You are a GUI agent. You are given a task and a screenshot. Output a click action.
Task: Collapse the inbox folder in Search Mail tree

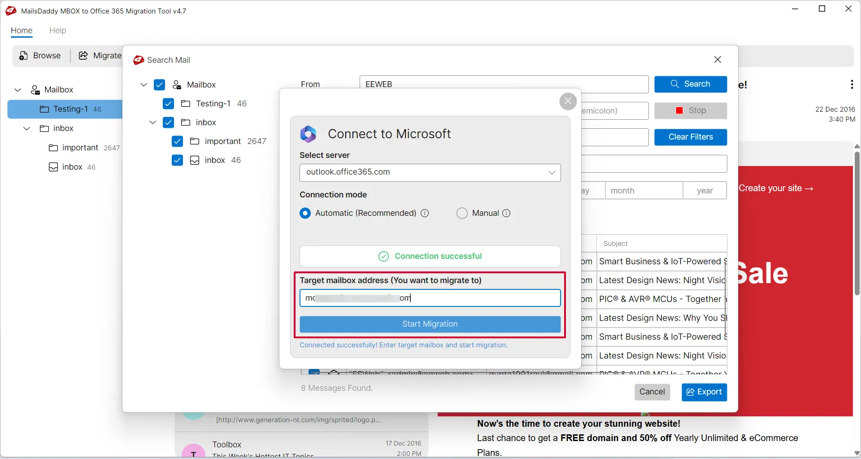tap(152, 122)
